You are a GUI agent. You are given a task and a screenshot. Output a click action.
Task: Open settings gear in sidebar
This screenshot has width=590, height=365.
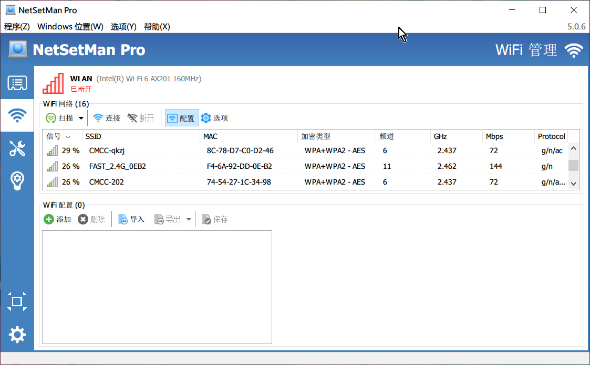17,334
